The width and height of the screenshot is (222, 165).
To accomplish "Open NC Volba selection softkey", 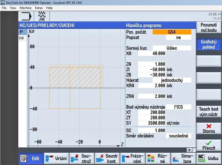I will pyautogui.click(x=209, y=158).
